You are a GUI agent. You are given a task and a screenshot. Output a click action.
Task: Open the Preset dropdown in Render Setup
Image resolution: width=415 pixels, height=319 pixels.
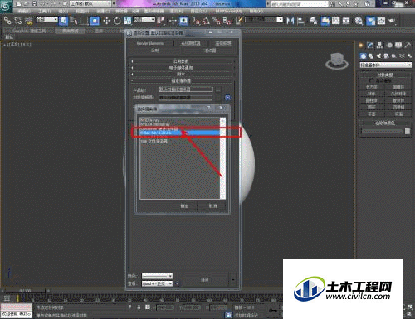click(x=157, y=276)
